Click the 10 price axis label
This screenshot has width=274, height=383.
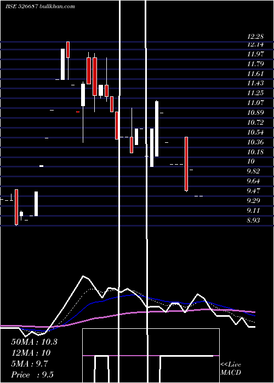(251, 161)
